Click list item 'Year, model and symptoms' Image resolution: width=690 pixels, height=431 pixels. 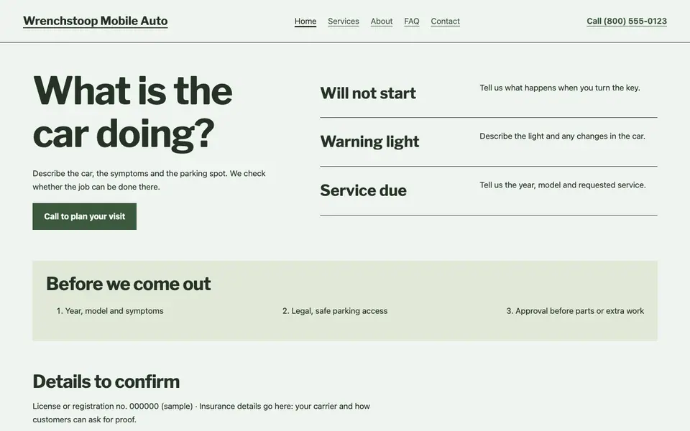(x=110, y=311)
